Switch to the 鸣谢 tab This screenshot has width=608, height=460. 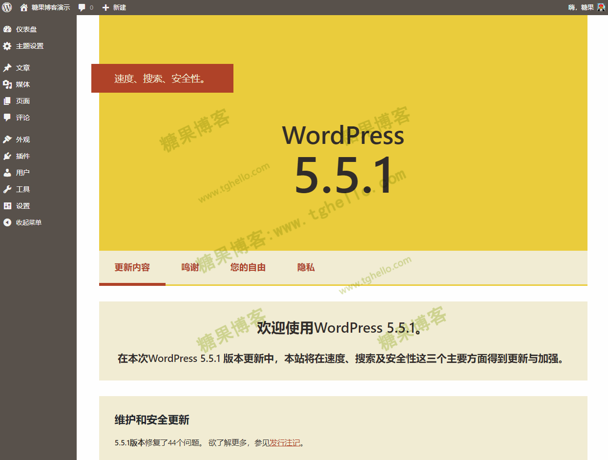pos(190,267)
